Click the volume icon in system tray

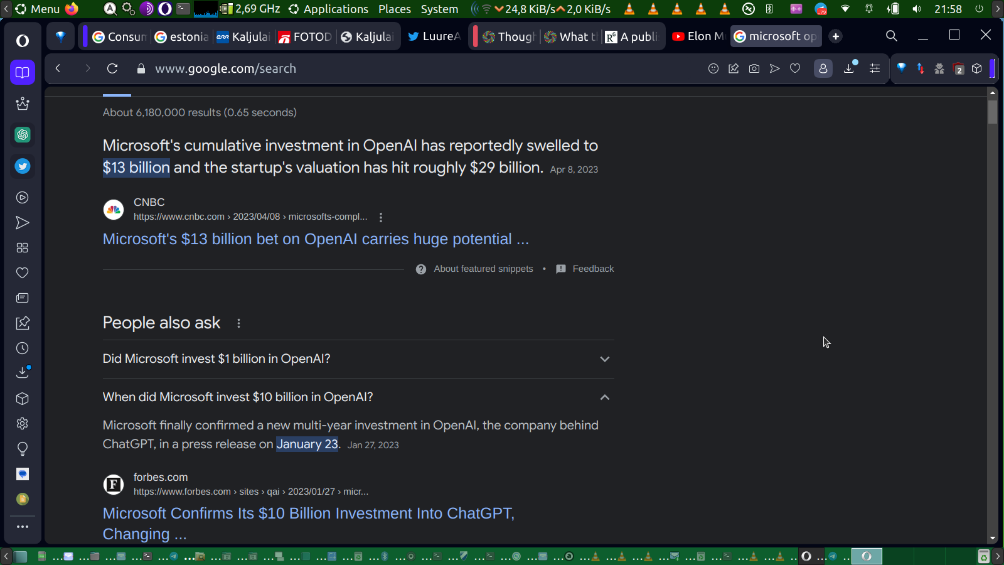point(917,9)
